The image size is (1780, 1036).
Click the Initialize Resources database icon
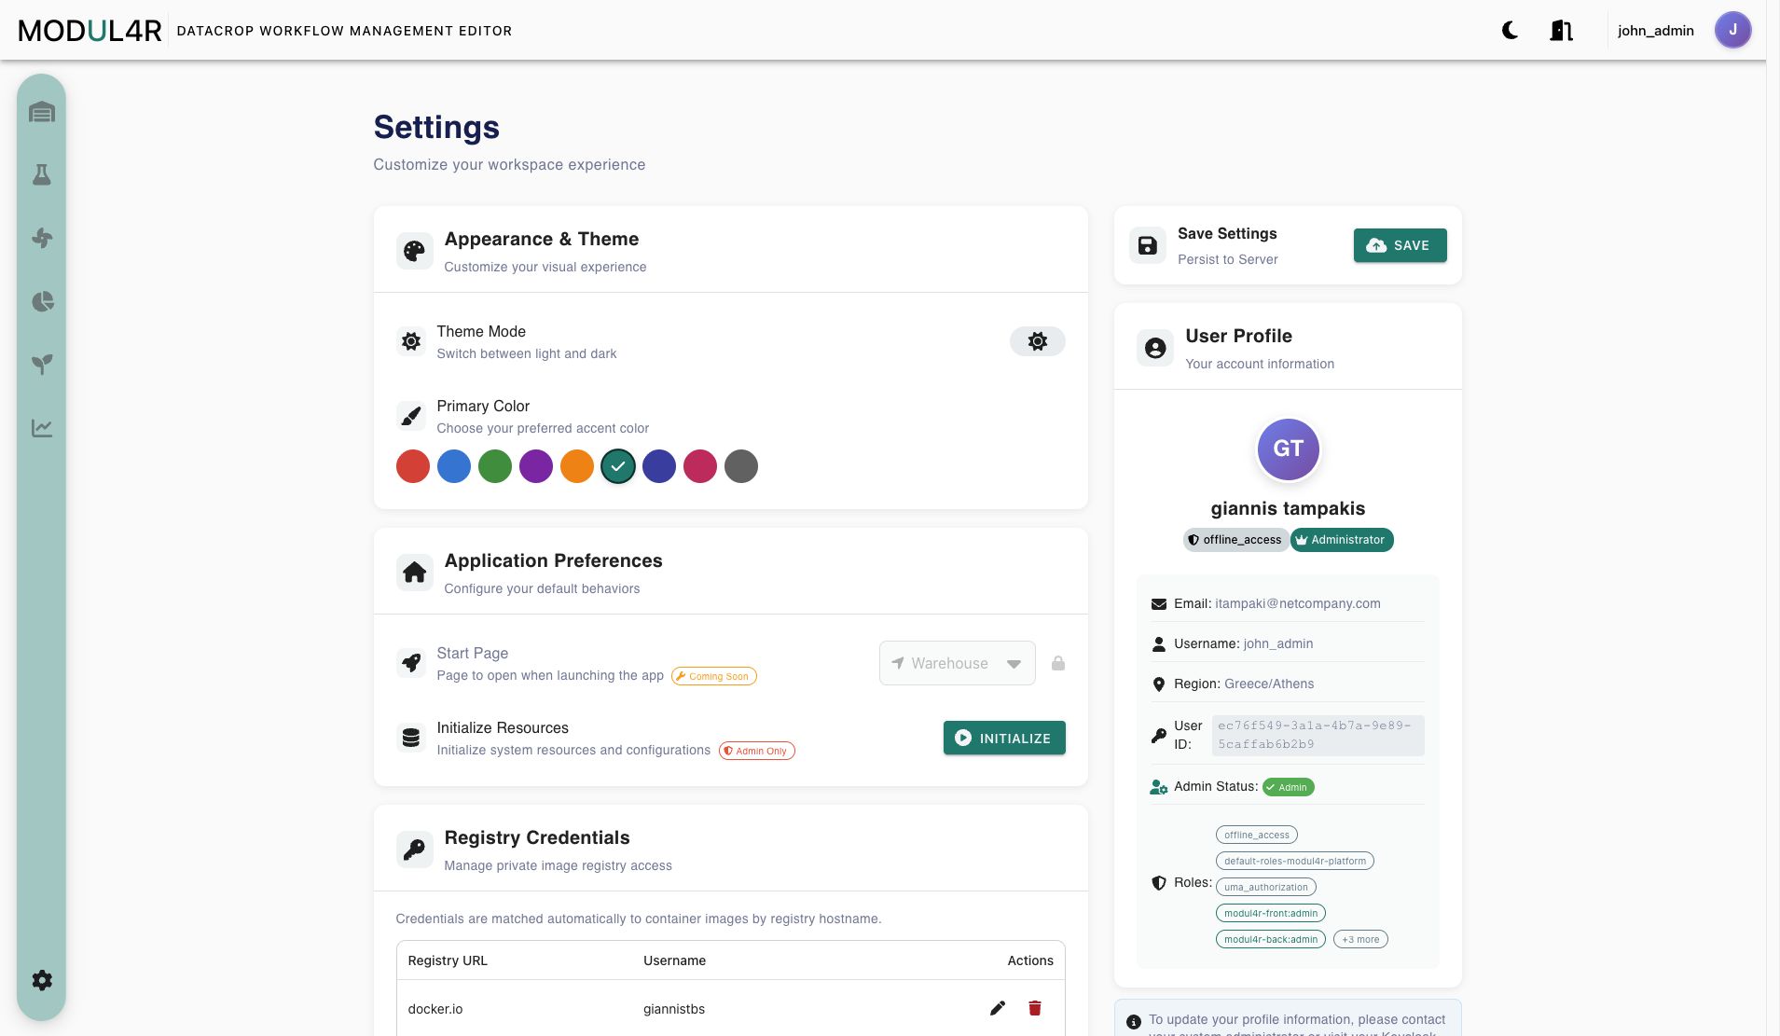(411, 738)
